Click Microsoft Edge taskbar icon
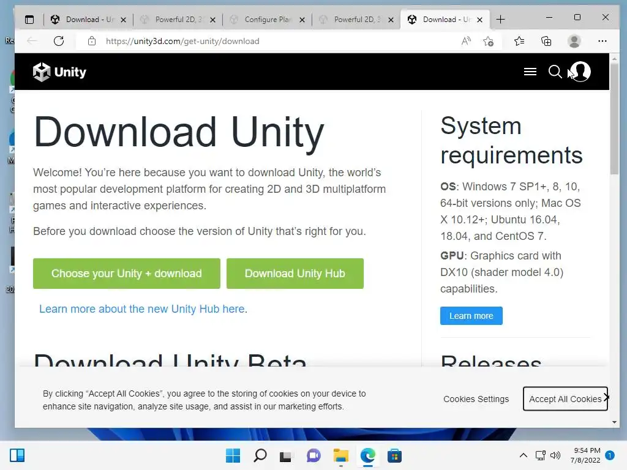 367,455
